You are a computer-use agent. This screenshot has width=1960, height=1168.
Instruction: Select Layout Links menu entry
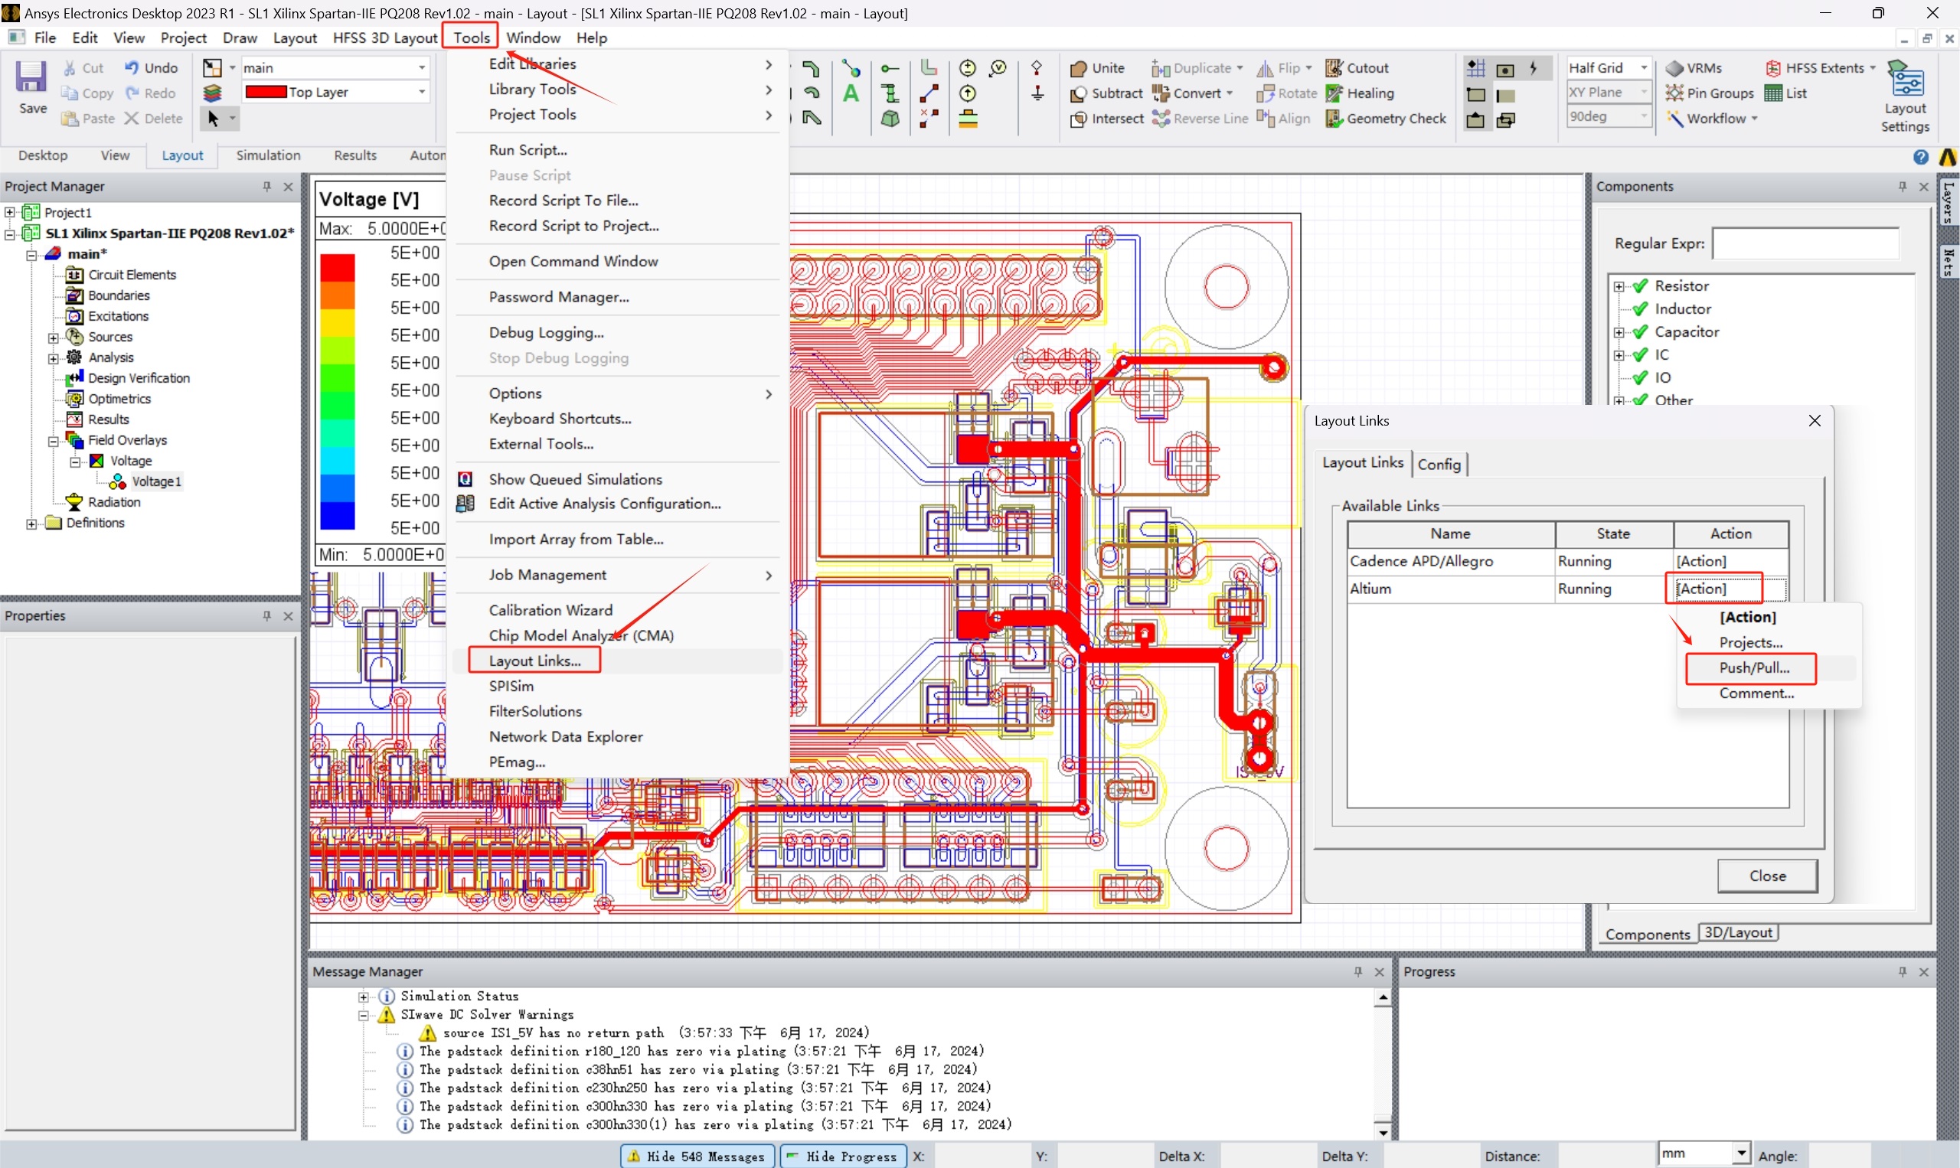click(534, 661)
